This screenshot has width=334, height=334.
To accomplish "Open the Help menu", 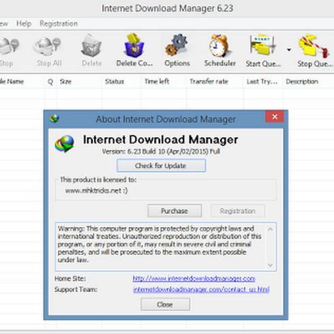I will [24, 24].
